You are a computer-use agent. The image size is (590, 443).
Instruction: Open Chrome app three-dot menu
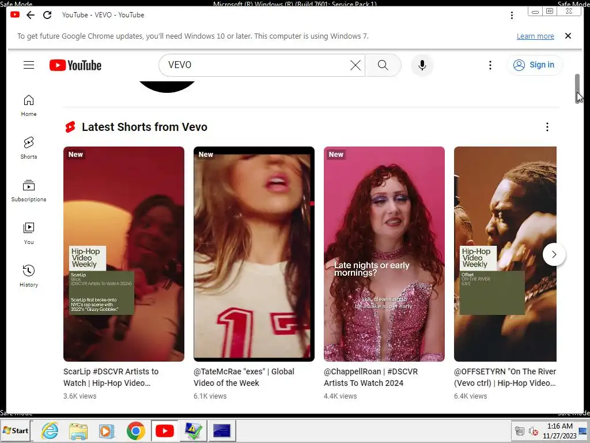point(512,15)
